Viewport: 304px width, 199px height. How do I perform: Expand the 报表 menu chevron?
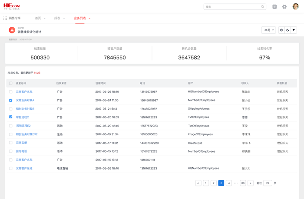point(64,18)
